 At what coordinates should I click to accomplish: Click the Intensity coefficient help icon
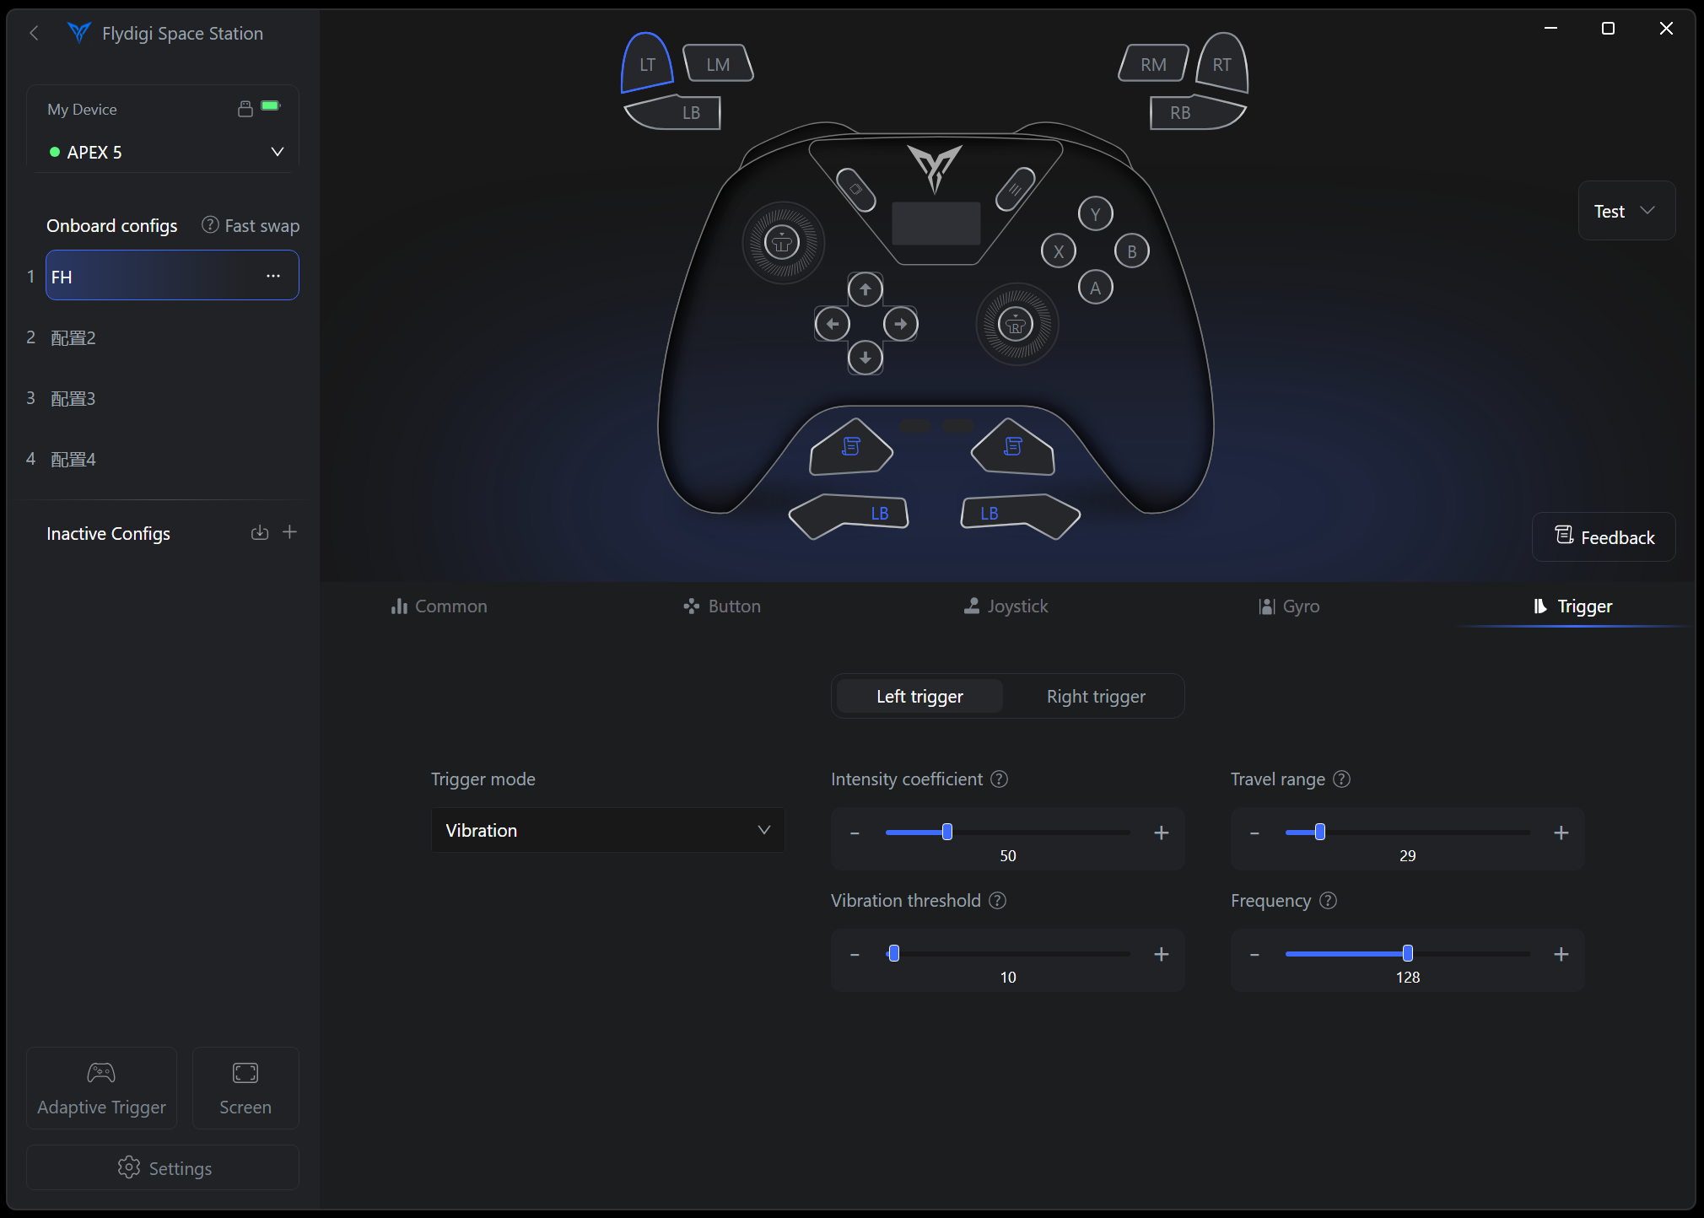click(999, 779)
